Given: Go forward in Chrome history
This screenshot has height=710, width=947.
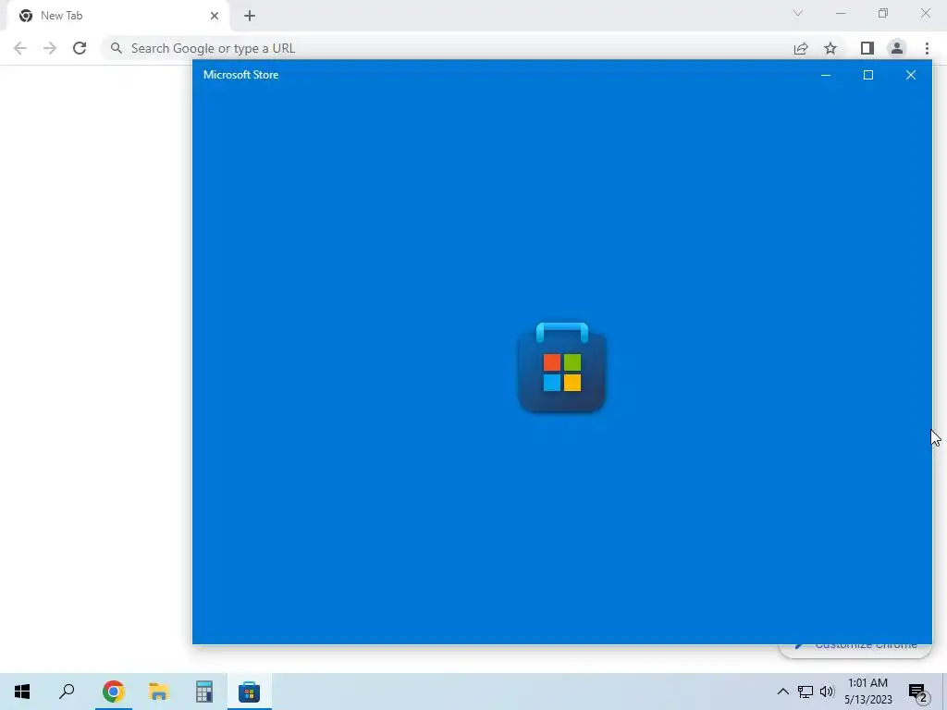Looking at the screenshot, I should pos(50,48).
